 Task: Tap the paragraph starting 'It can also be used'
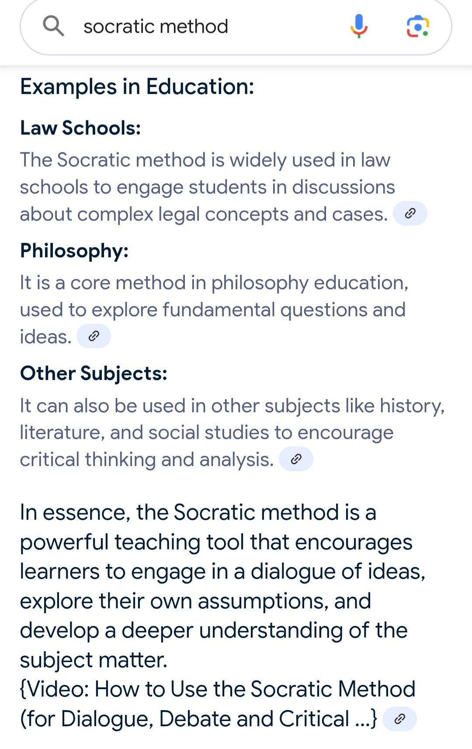click(x=232, y=432)
